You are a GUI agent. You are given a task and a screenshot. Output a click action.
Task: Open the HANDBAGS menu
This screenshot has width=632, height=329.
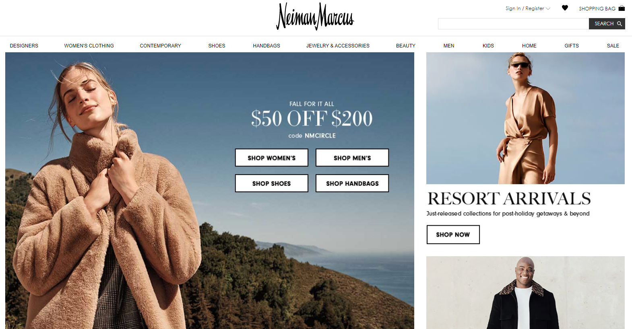[x=266, y=46]
